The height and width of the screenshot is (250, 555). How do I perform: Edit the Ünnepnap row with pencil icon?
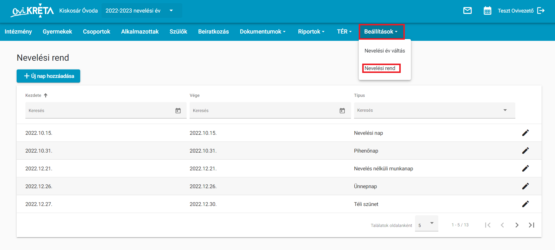click(x=525, y=186)
